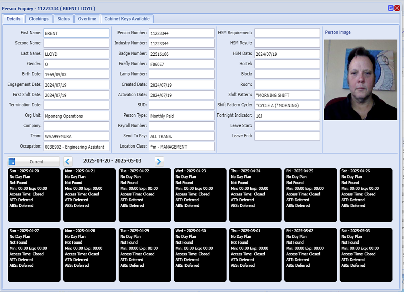Image resolution: width=404 pixels, height=292 pixels.
Task: Go to previous date range arrow
Action: pos(68,162)
